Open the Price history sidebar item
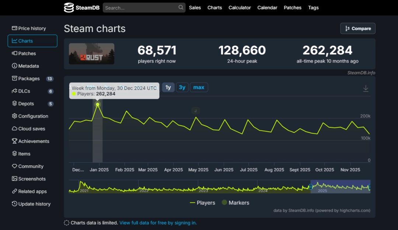Image resolution: width=398 pixels, height=230 pixels. pos(32,28)
